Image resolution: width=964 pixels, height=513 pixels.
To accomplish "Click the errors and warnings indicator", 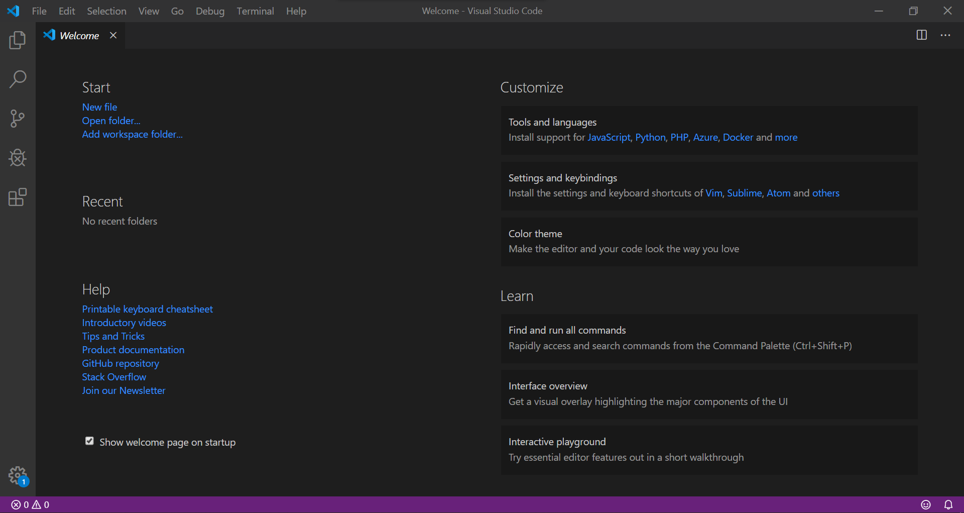I will 29,504.
